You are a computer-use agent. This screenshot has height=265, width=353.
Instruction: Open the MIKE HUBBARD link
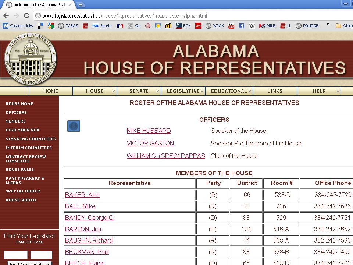pyautogui.click(x=149, y=131)
